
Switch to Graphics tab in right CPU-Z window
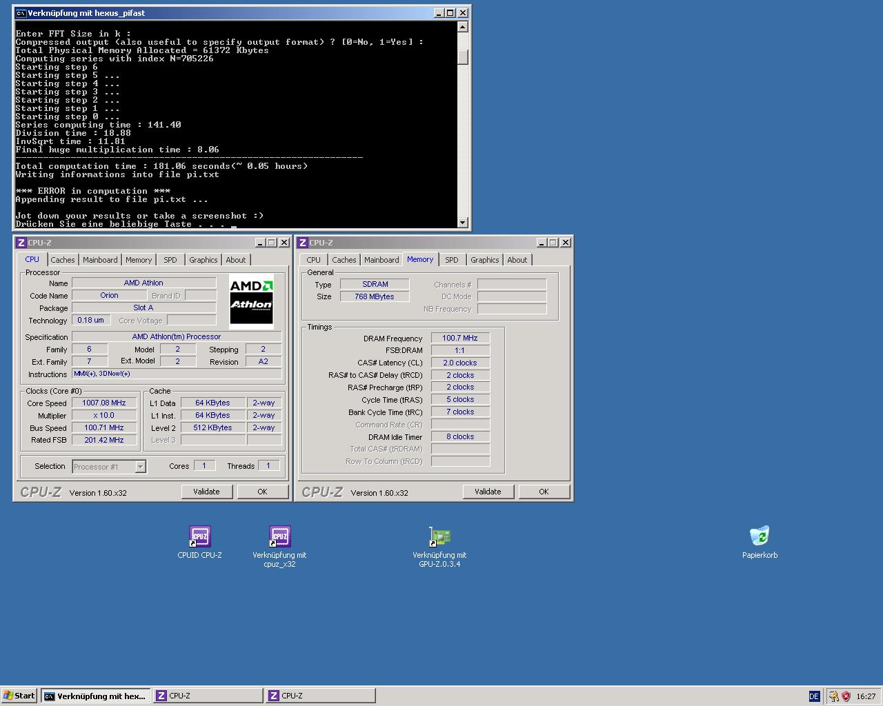pos(485,260)
